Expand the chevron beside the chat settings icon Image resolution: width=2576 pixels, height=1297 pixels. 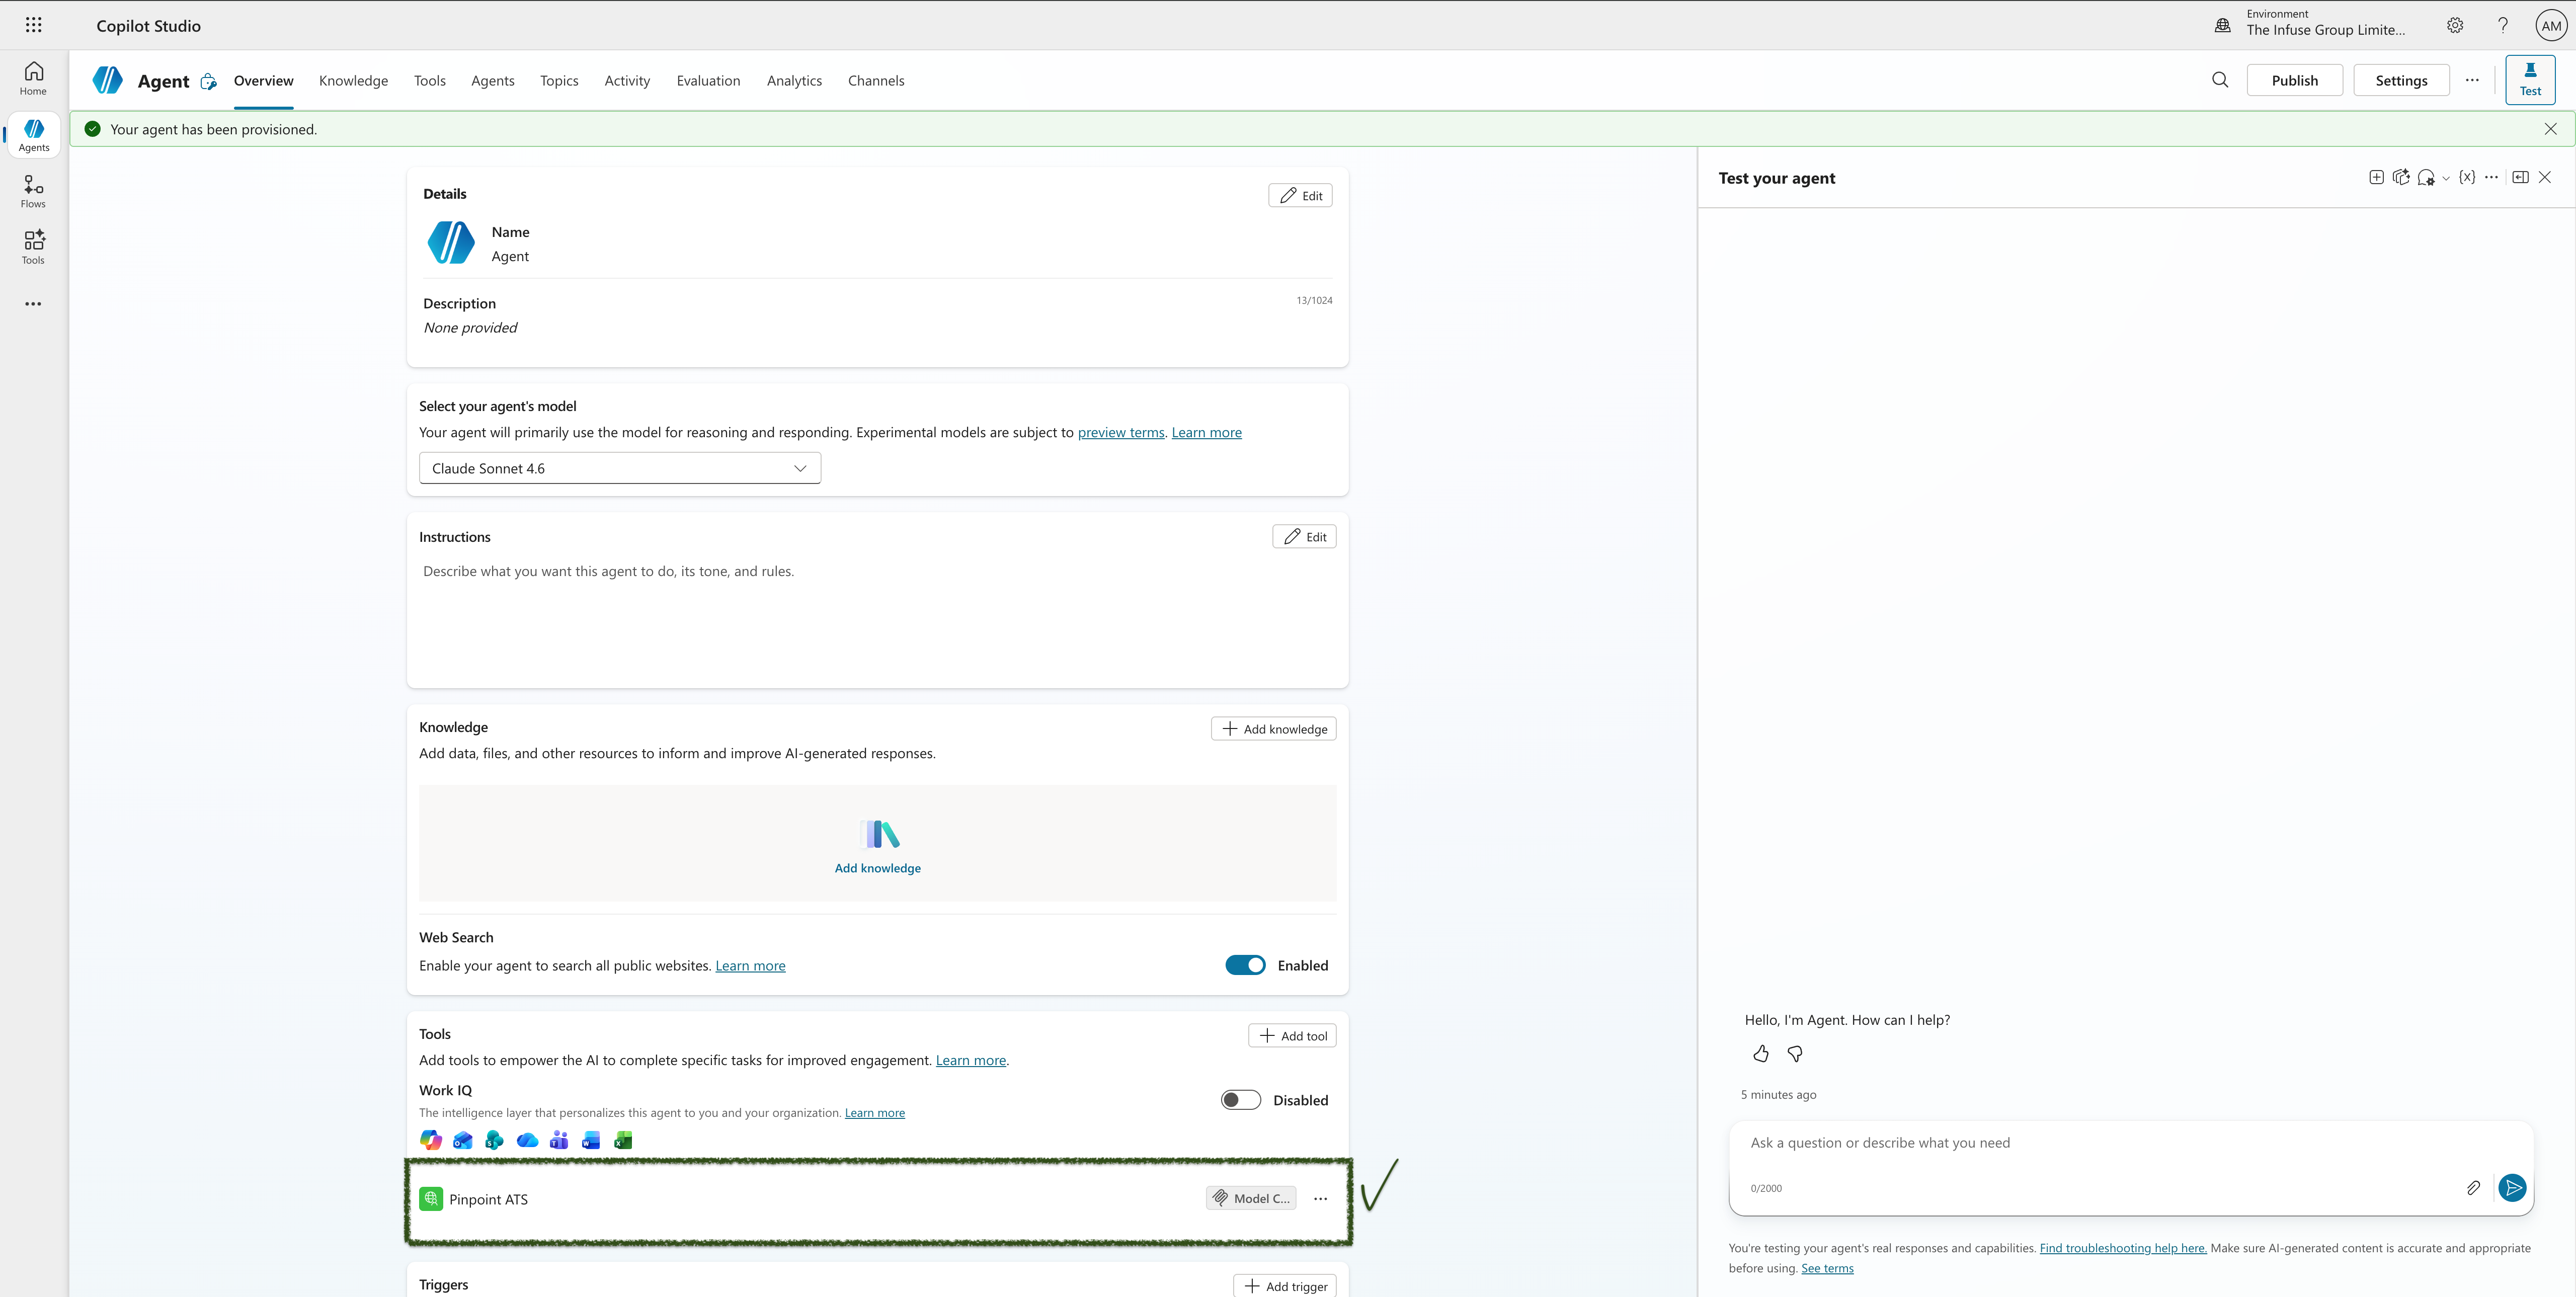click(x=2446, y=178)
